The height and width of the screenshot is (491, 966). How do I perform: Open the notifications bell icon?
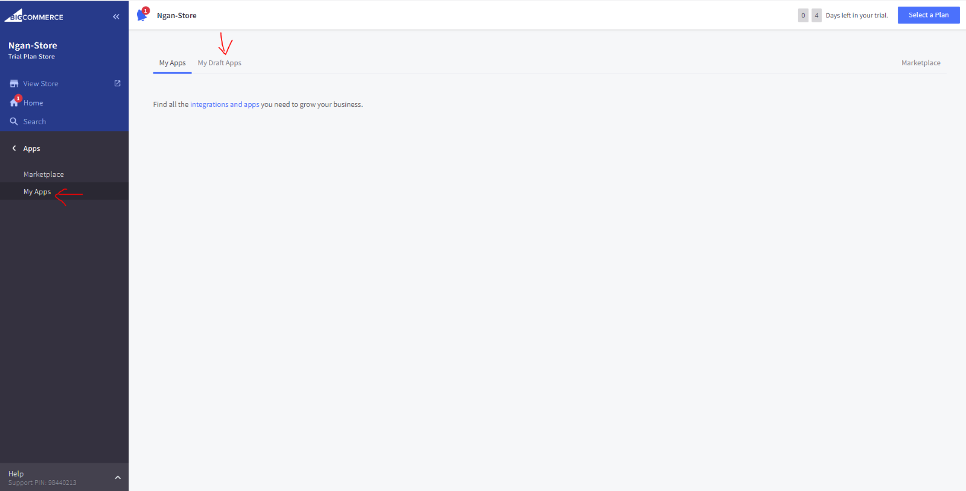pos(142,14)
